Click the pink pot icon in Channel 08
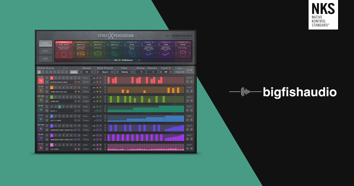The image size is (354, 186). (183, 54)
